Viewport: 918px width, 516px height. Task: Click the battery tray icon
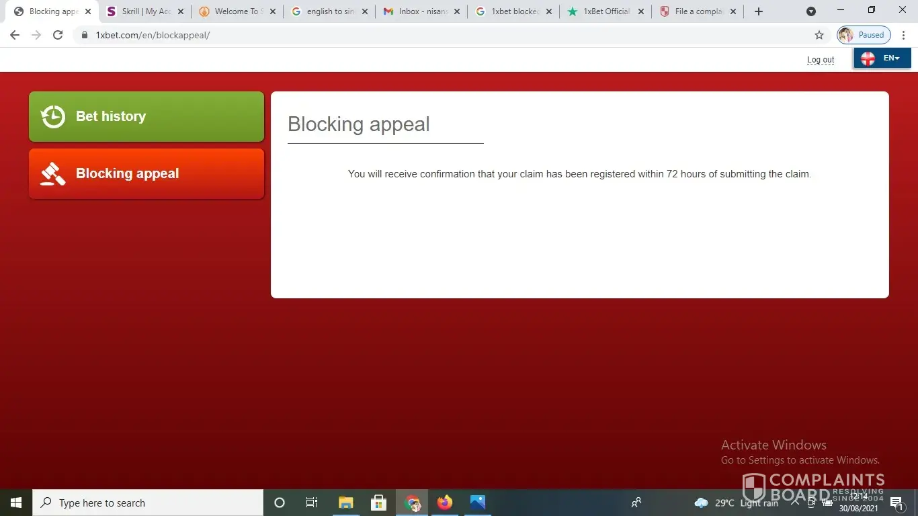(828, 503)
